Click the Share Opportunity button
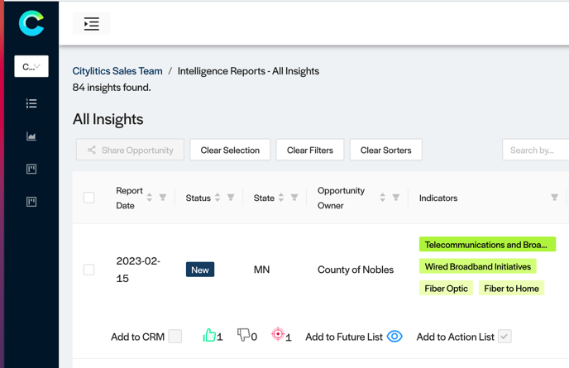 pyautogui.click(x=130, y=150)
